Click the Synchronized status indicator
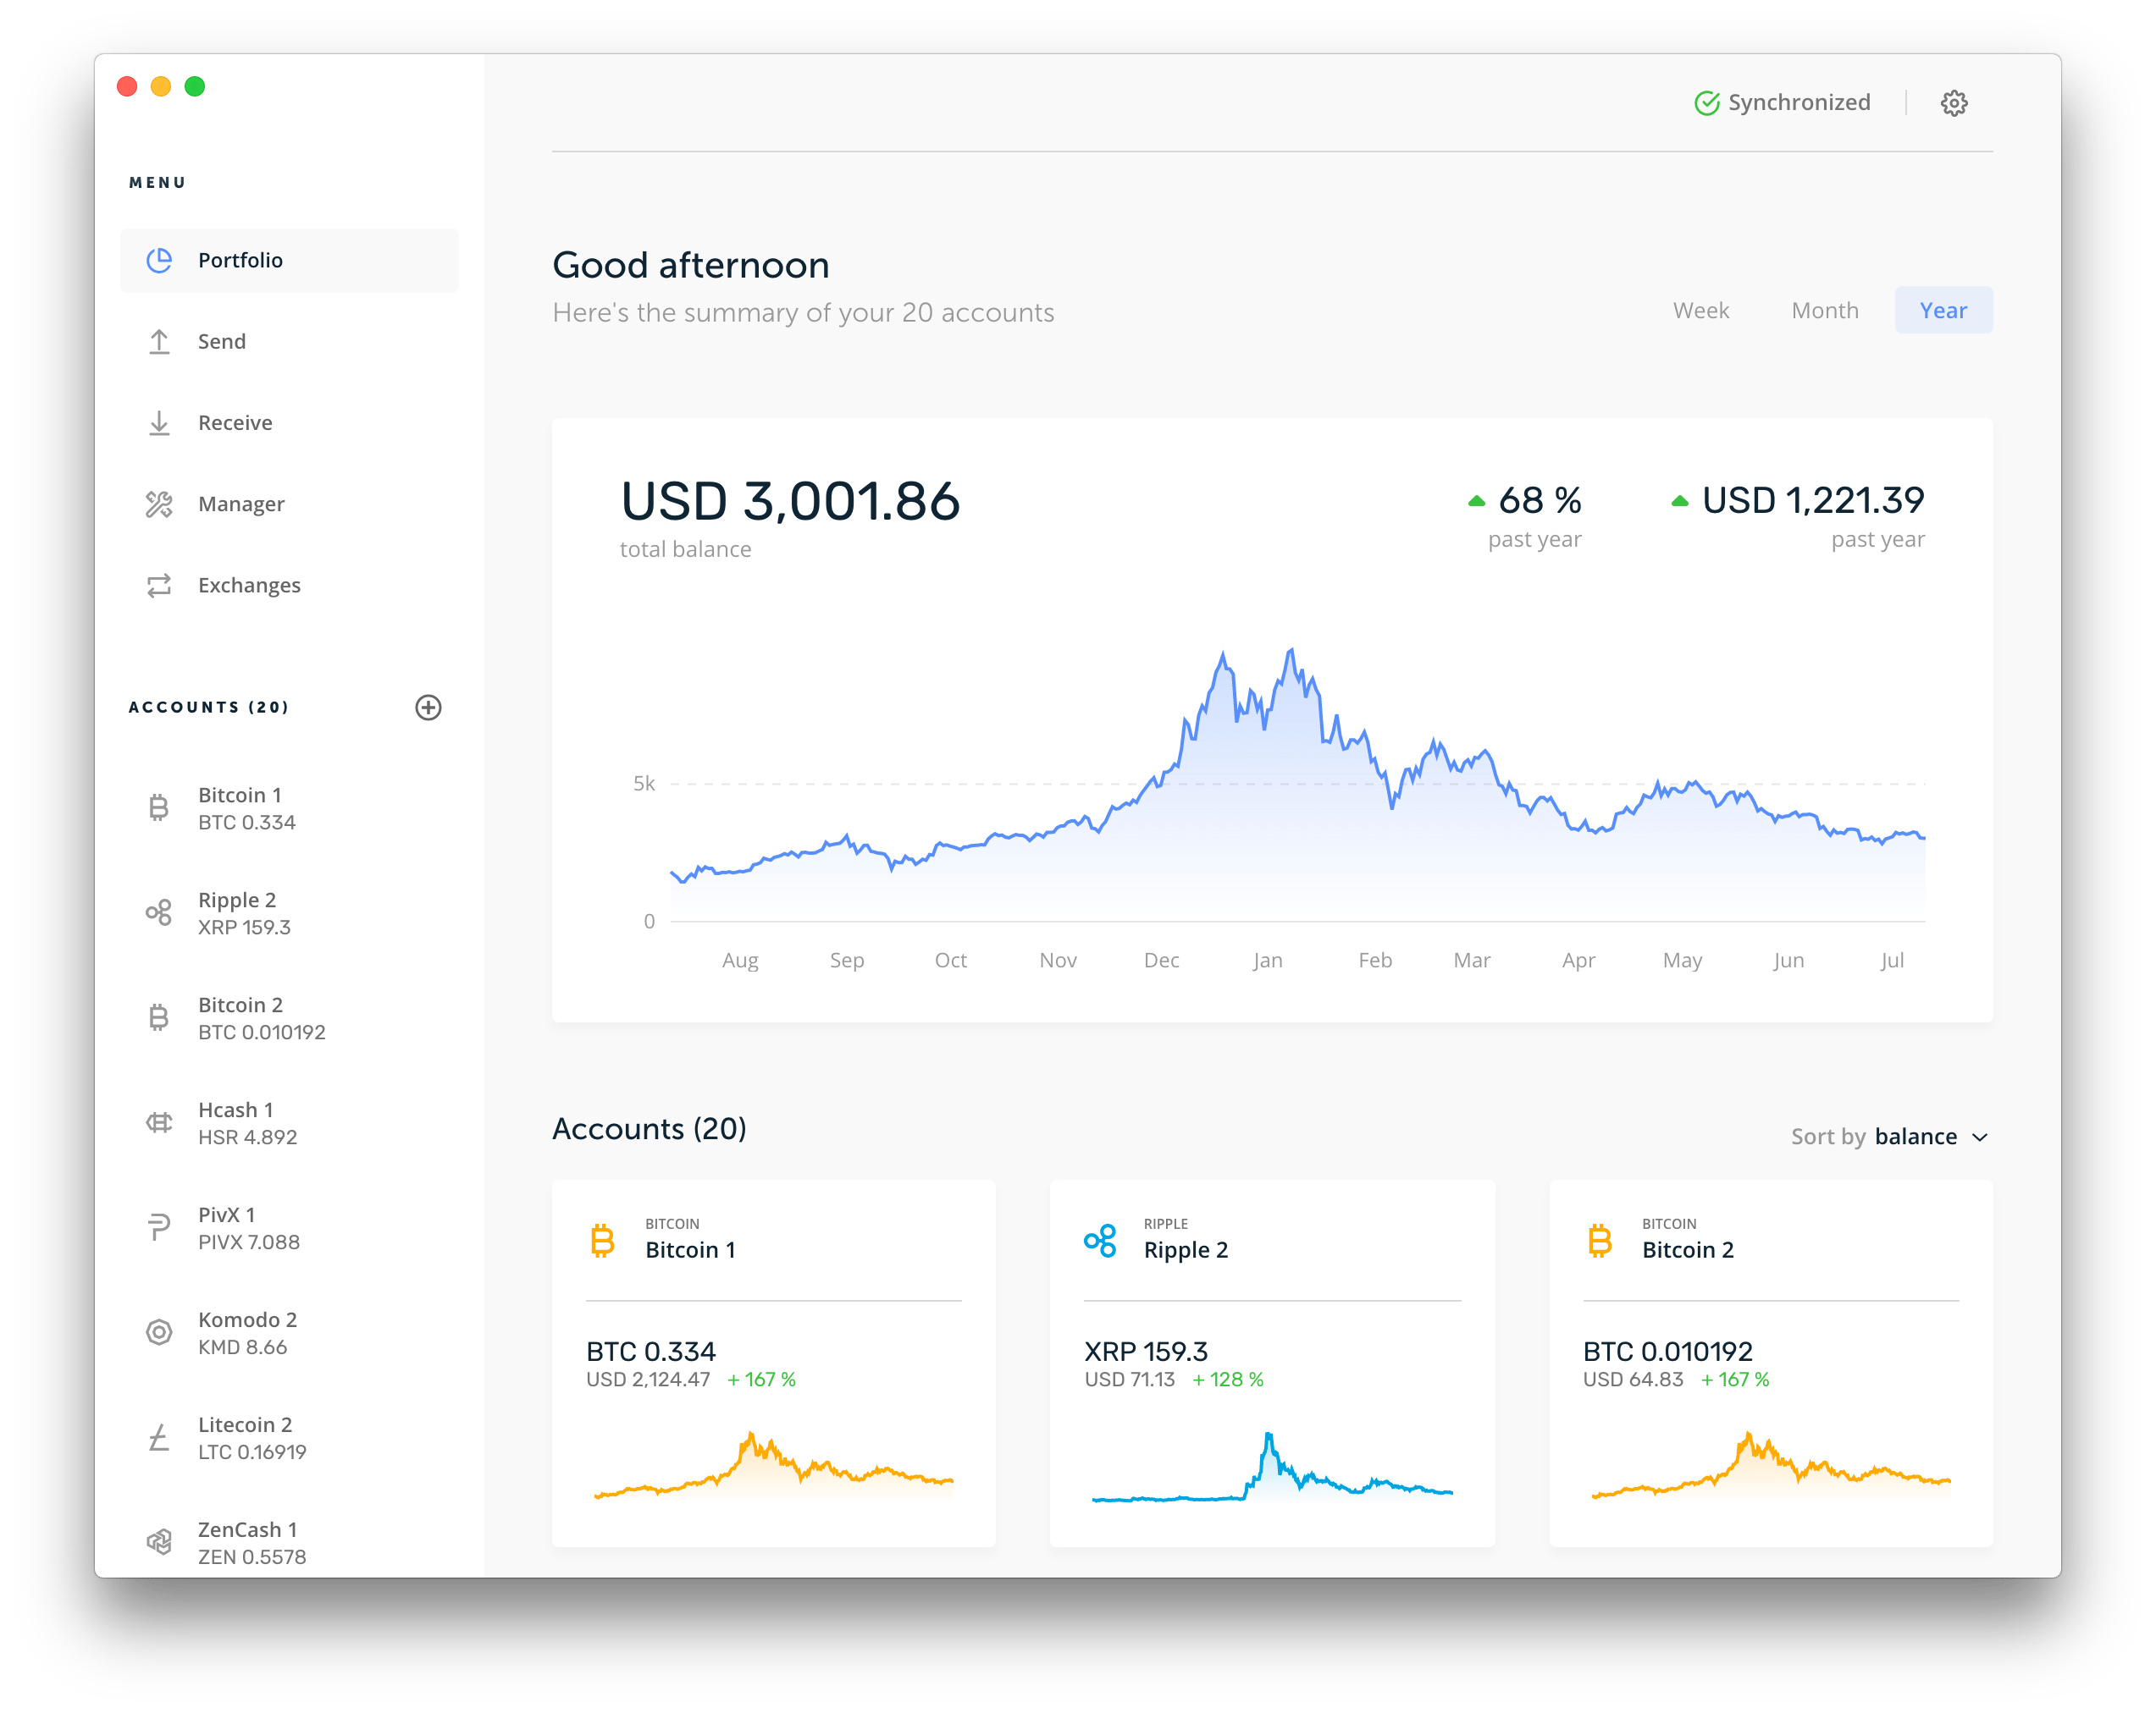Viewport: 2156px width, 1713px height. point(1783,102)
